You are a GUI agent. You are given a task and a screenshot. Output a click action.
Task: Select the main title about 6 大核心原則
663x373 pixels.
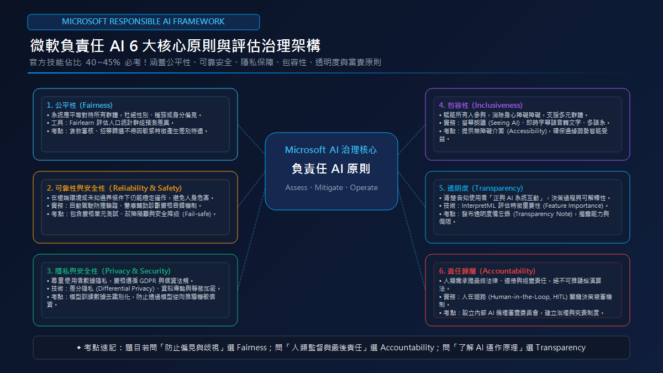175,45
